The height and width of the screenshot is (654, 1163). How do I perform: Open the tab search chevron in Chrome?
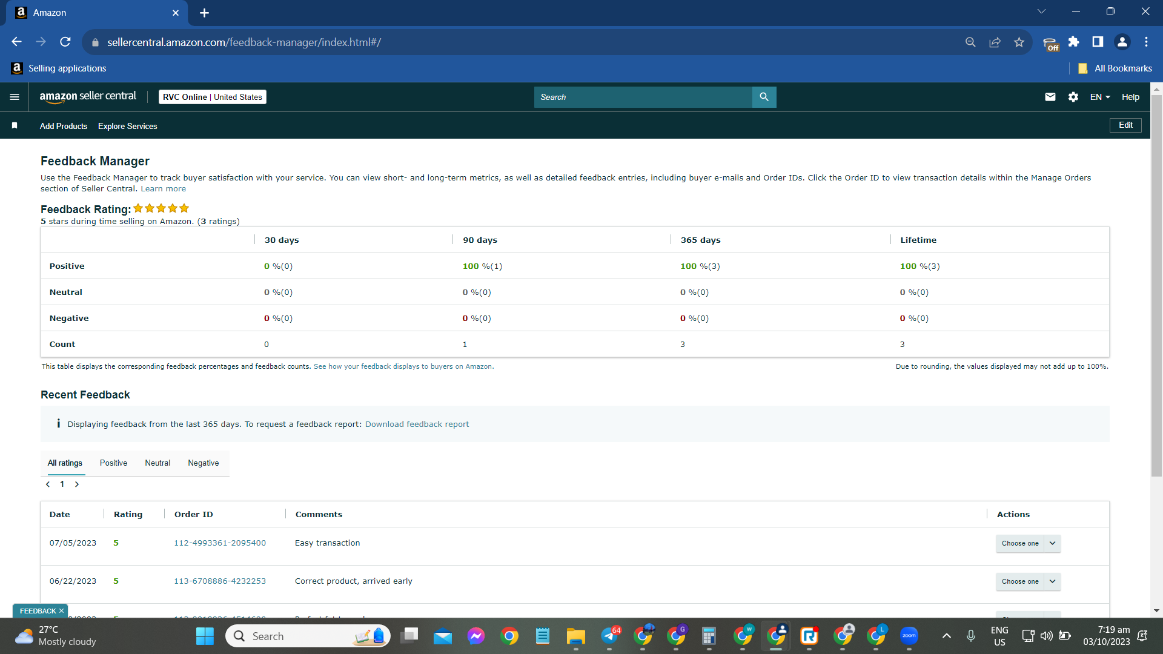pyautogui.click(x=1041, y=12)
